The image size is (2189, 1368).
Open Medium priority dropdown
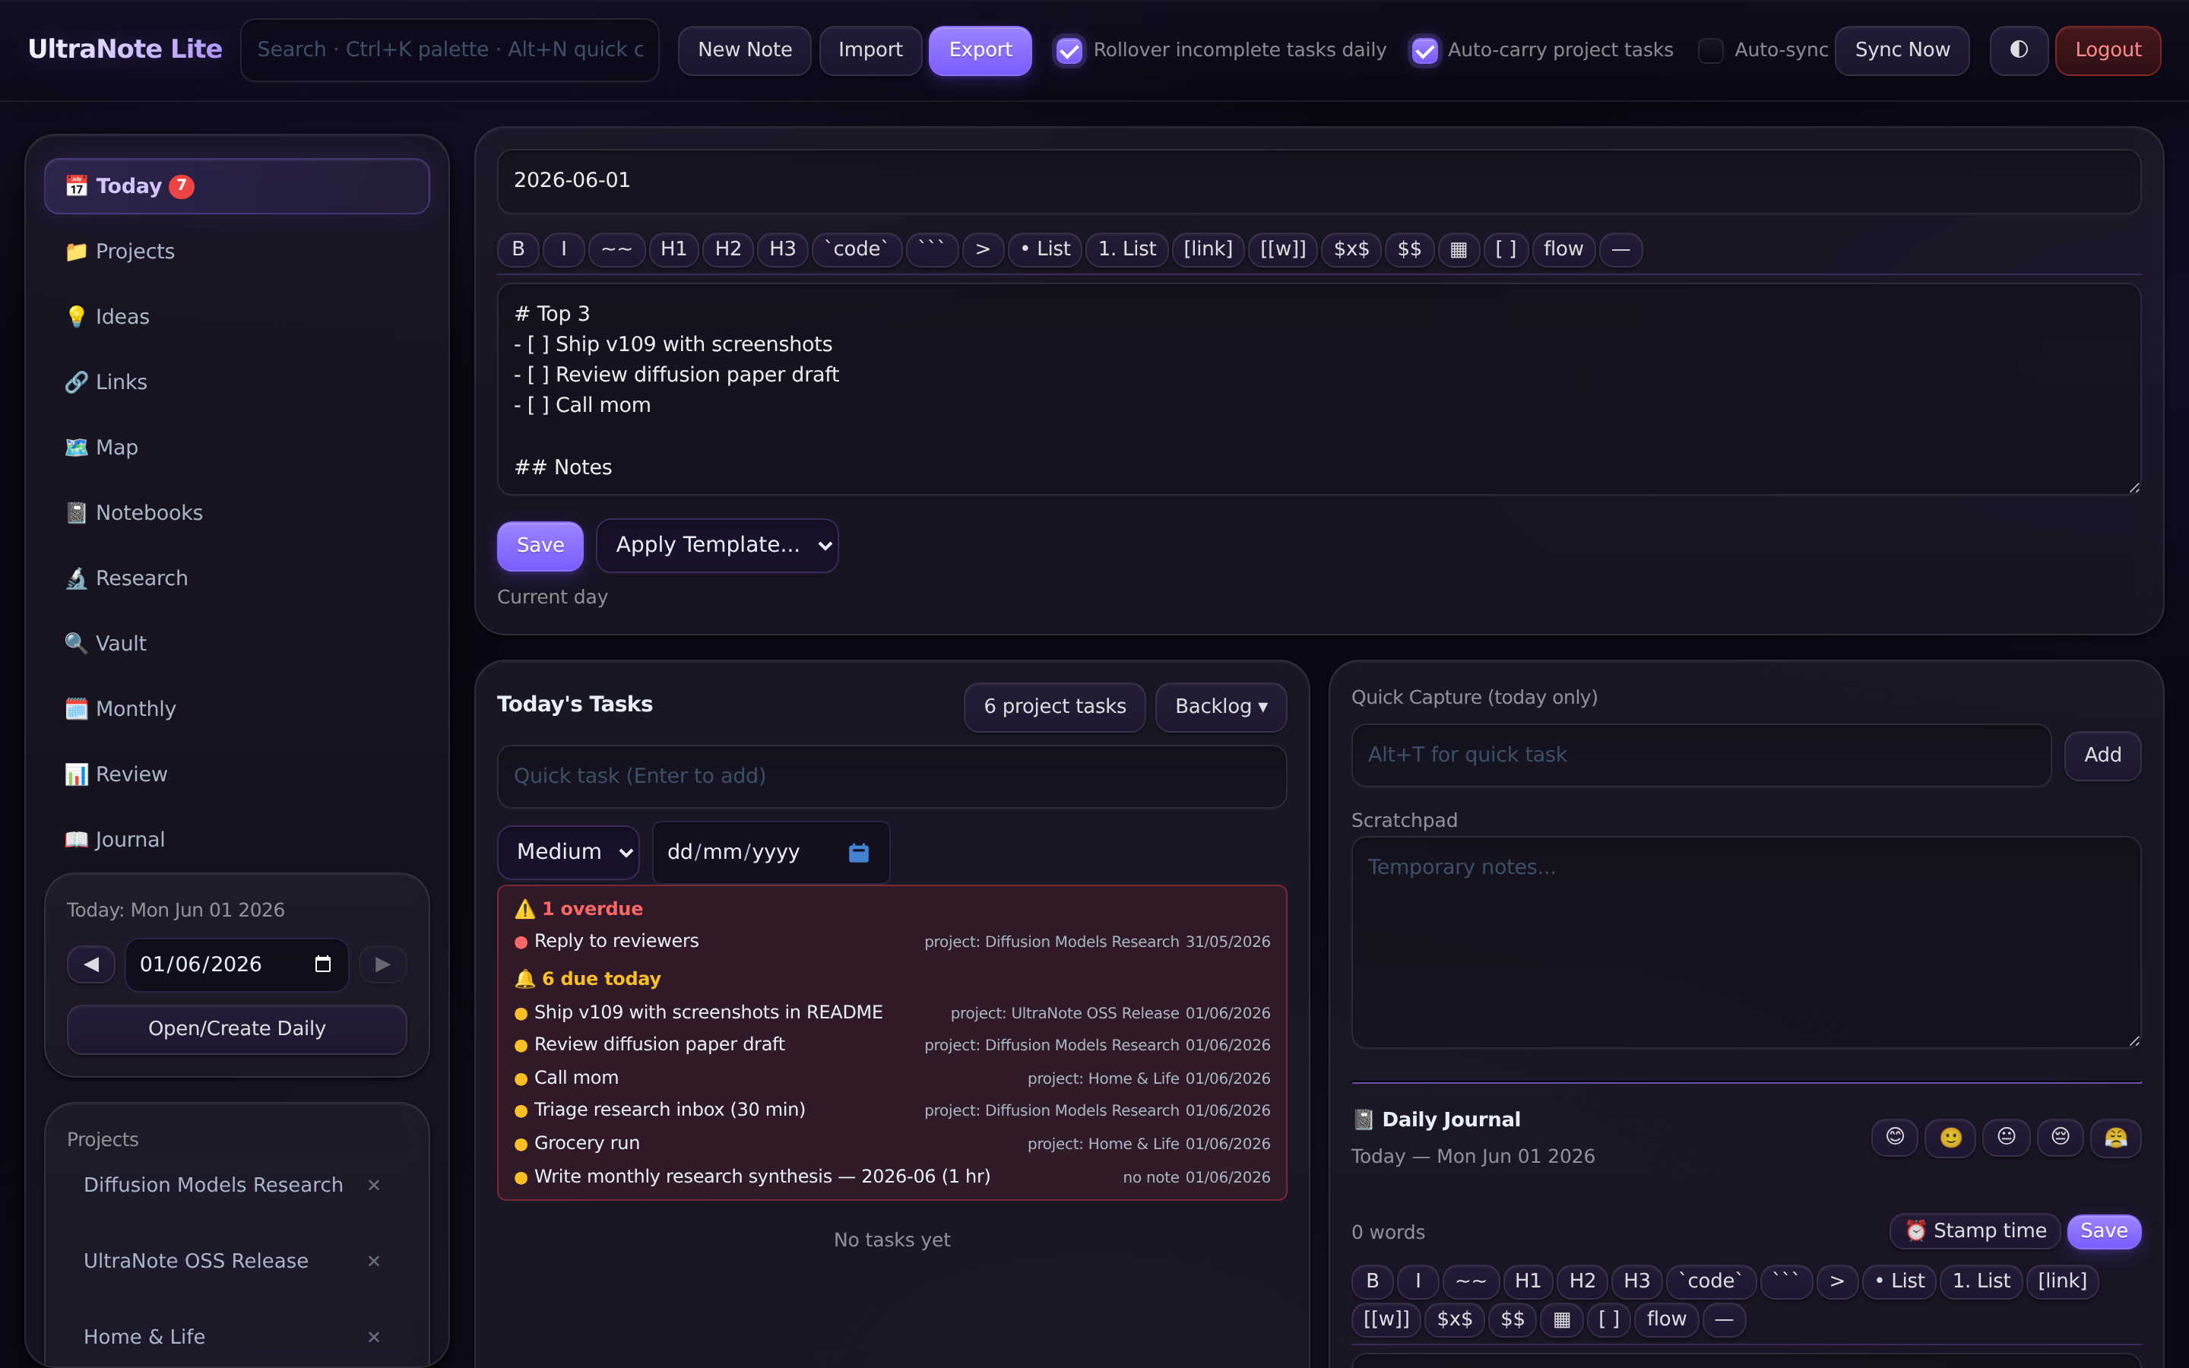[568, 852]
